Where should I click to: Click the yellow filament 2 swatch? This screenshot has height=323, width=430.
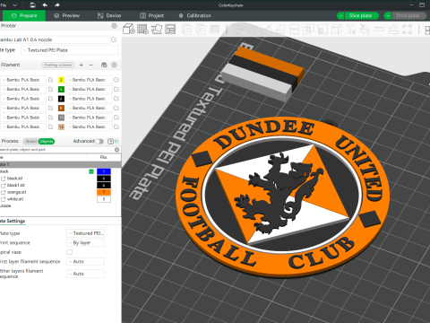(61, 80)
